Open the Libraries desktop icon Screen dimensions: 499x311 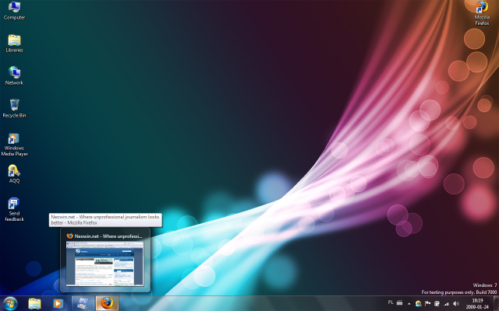pos(14,44)
